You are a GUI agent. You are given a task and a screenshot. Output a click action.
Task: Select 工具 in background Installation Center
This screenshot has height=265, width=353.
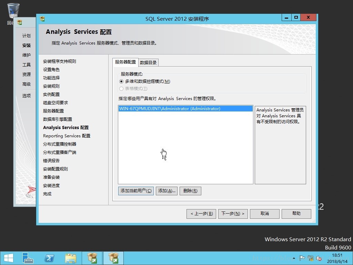(x=26, y=65)
